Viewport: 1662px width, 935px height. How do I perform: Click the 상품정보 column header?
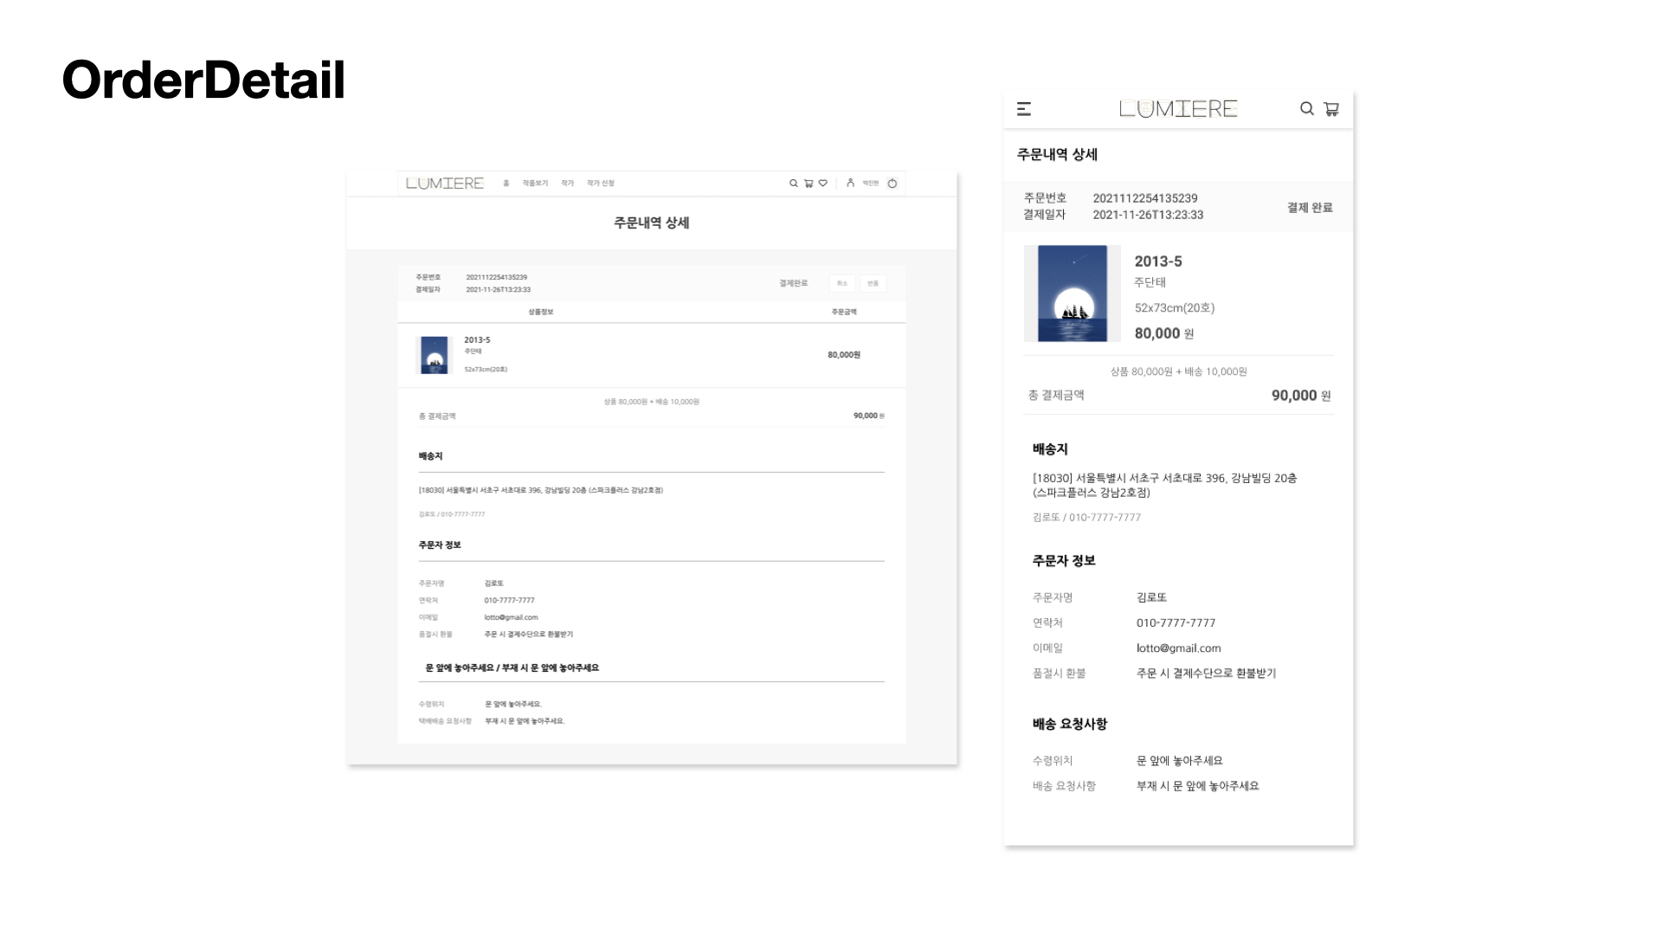click(x=541, y=312)
